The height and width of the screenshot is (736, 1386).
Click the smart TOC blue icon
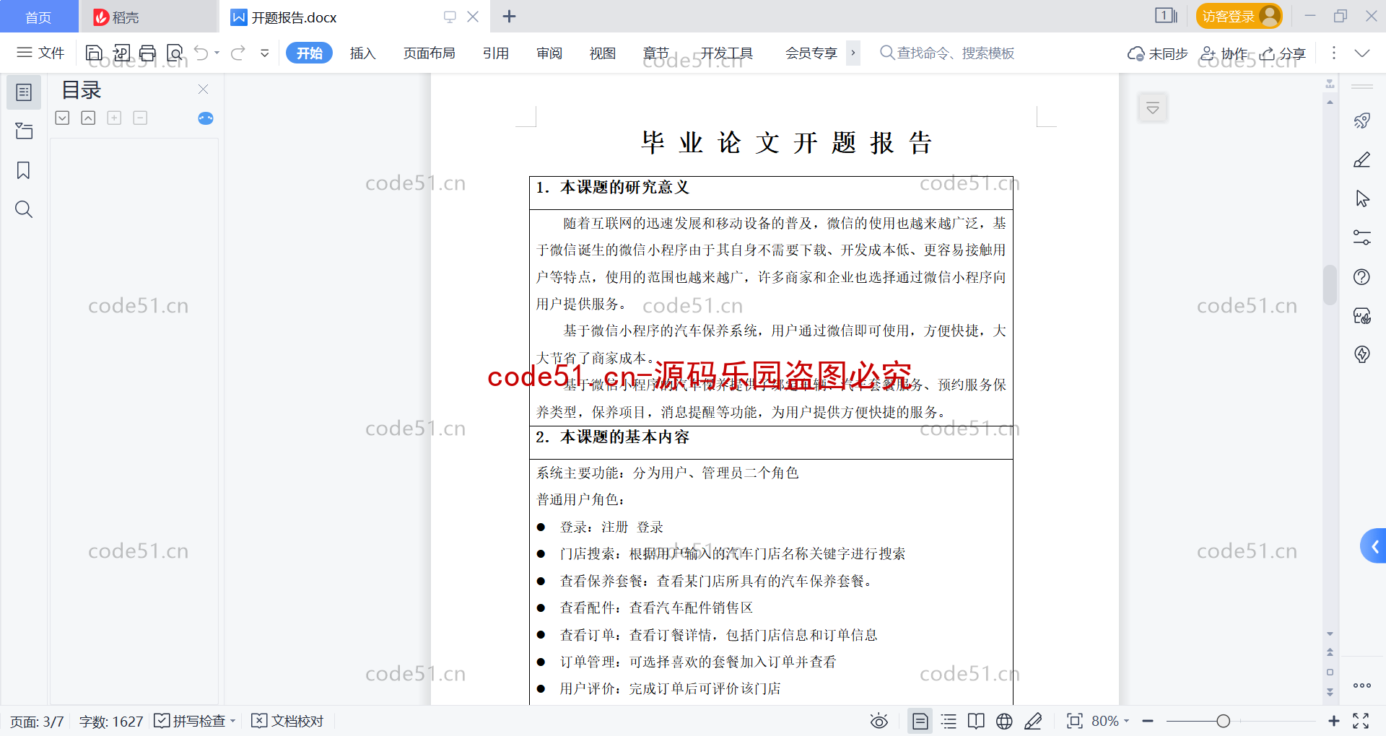pos(206,118)
